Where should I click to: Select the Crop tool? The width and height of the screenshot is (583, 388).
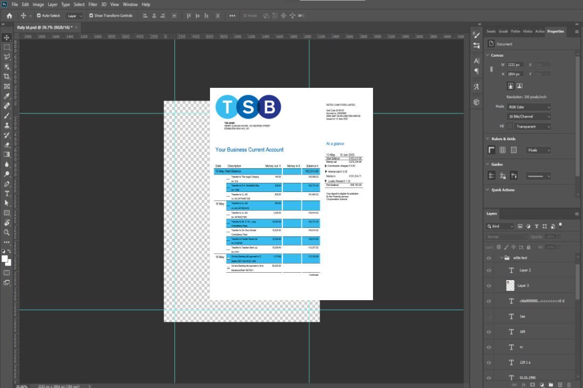pos(6,77)
